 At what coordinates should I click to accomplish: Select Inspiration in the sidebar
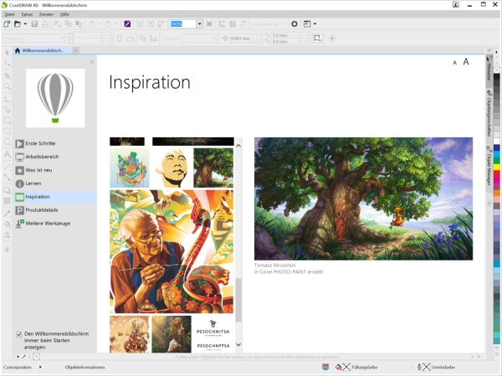pyautogui.click(x=56, y=197)
